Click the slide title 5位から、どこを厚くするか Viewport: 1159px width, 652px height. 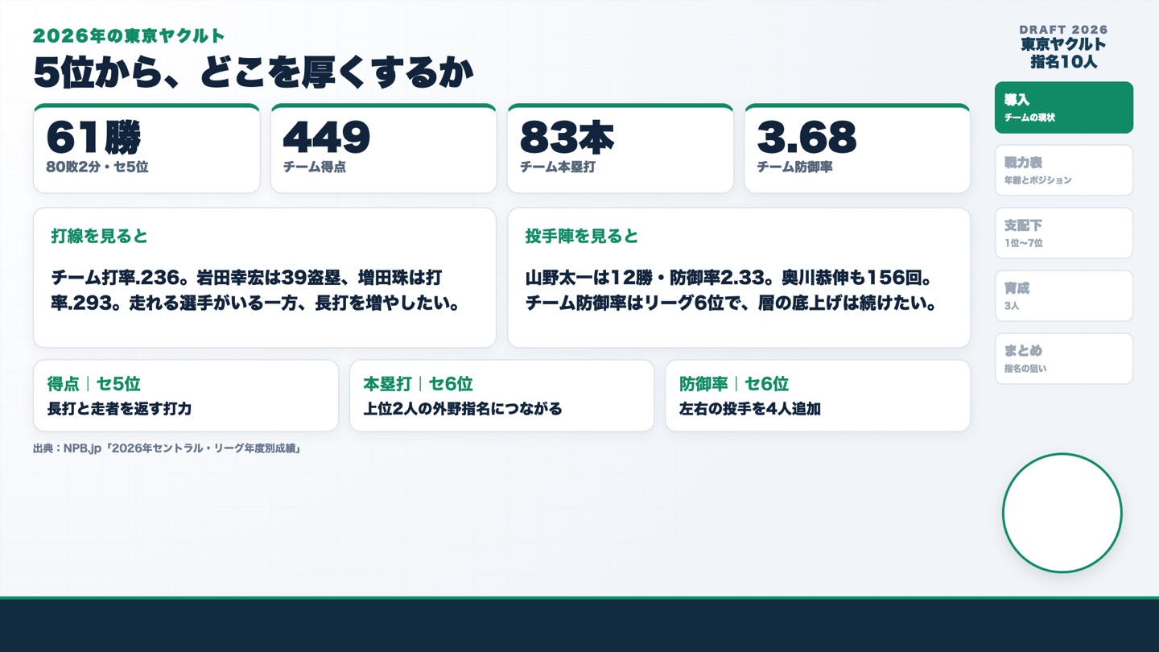[254, 72]
